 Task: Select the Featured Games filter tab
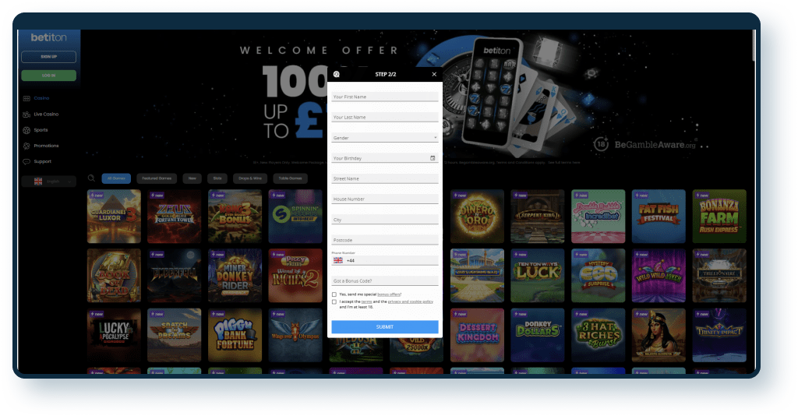(x=156, y=178)
